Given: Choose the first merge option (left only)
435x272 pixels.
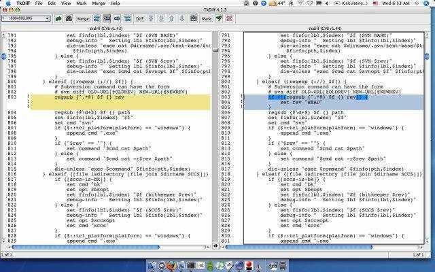Looking at the screenshot, I should tap(97, 18).
